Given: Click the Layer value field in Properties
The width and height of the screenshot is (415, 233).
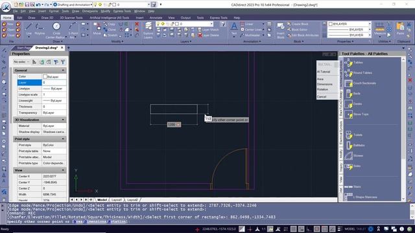Looking at the screenshot, I should pos(54,82).
